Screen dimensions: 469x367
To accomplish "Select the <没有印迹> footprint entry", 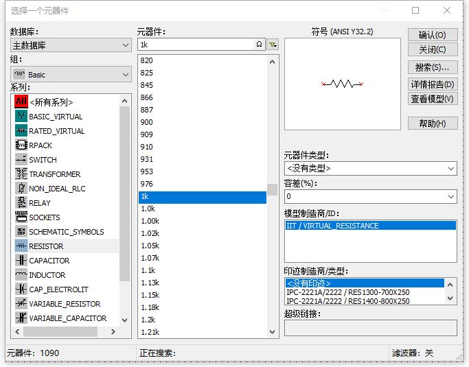I will pos(365,283).
